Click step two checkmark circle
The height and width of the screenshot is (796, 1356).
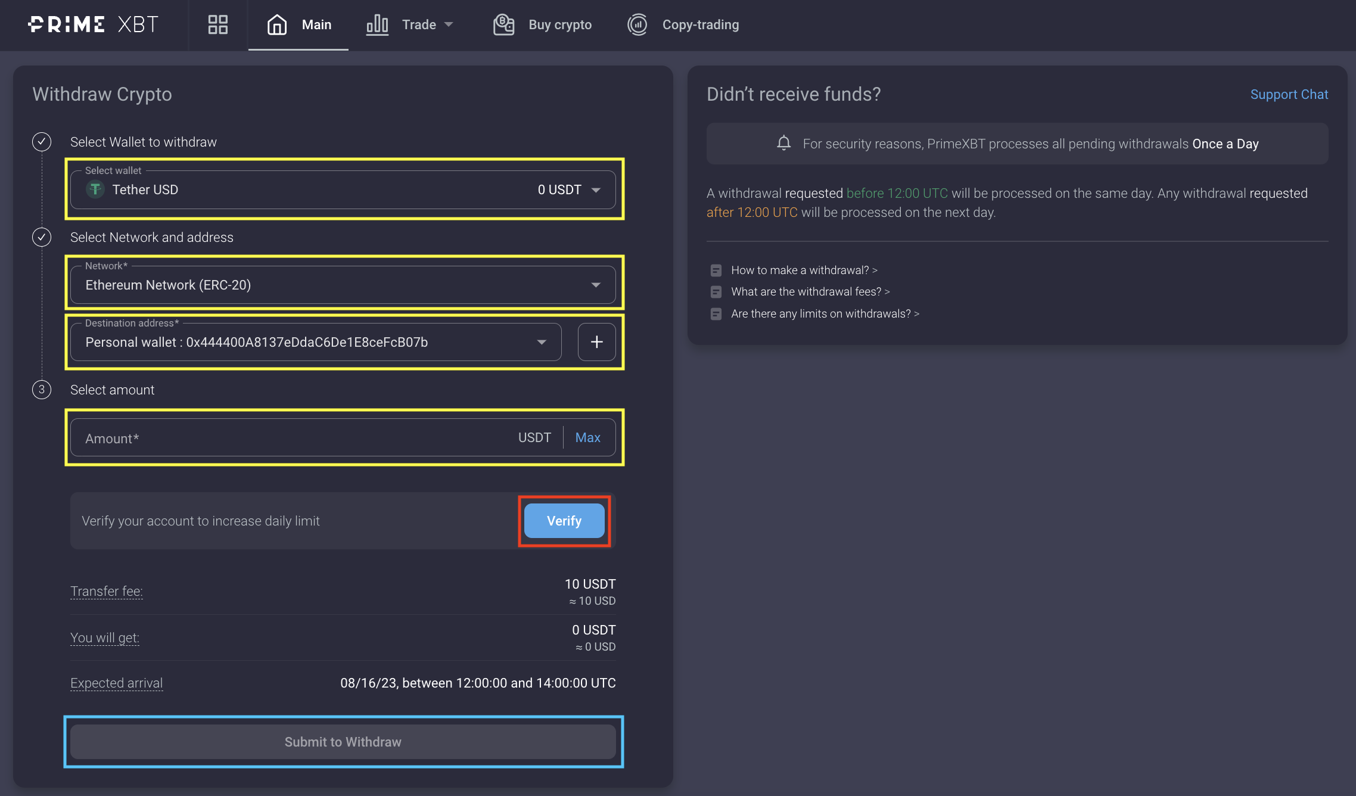tap(42, 237)
